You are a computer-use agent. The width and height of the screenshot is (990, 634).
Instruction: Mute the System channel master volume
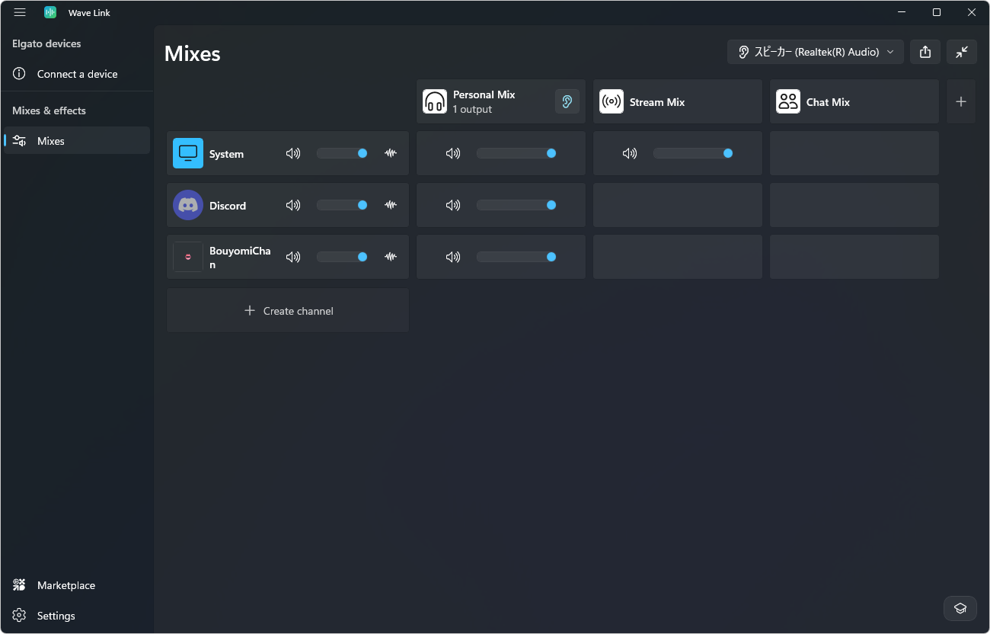293,153
